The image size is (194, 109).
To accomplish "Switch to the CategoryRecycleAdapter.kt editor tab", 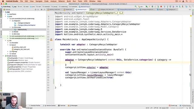I will (127, 9).
